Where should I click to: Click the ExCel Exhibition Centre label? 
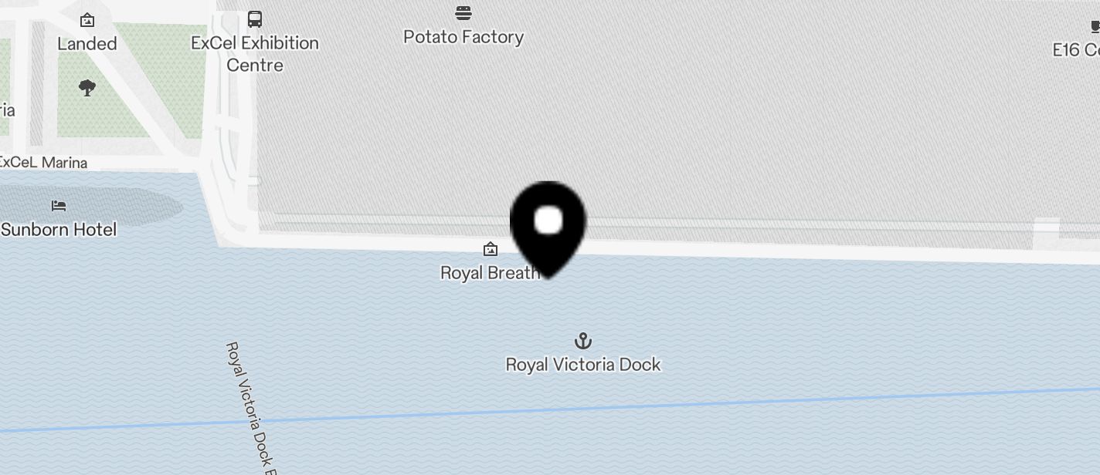[x=255, y=53]
